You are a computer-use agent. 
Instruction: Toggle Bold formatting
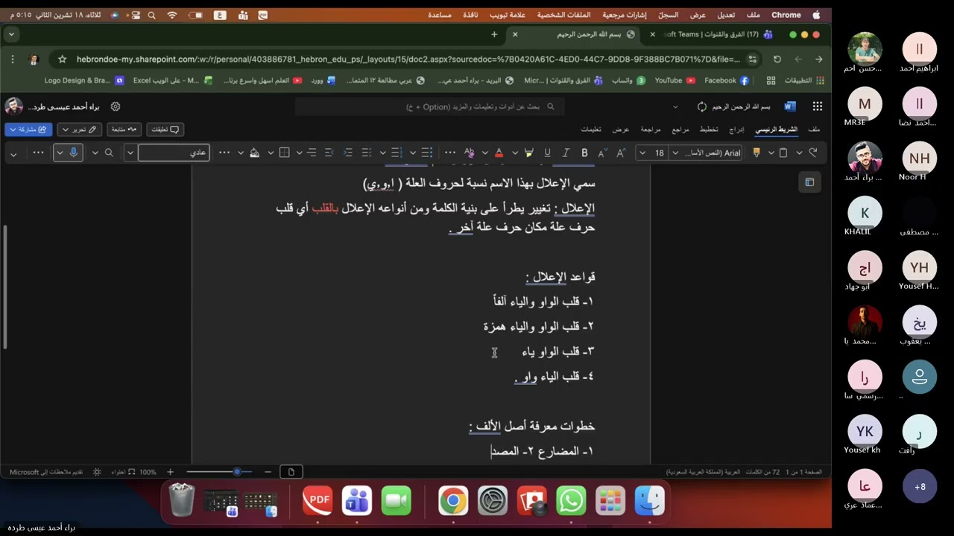point(584,153)
